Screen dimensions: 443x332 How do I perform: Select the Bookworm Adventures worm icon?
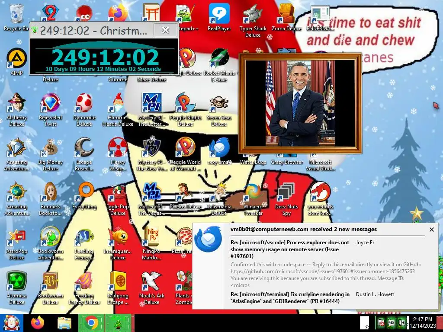(x=50, y=243)
